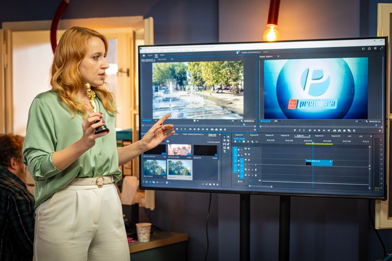This screenshot has width=392, height=261.
Task: Select the Selection arrow tool
Action: [x=224, y=138]
